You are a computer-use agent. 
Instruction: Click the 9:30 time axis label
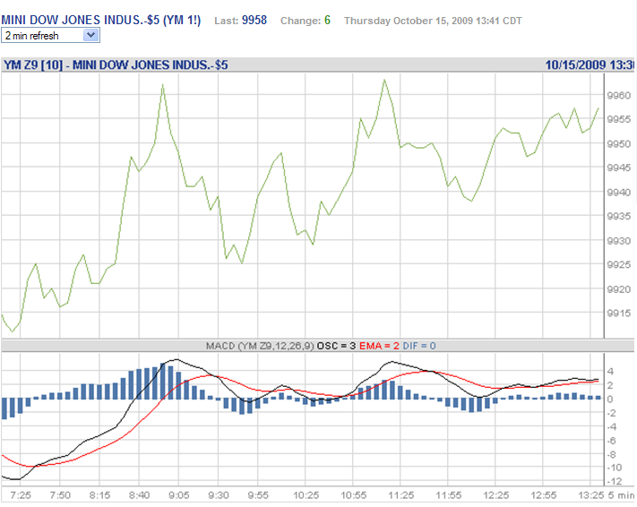(219, 495)
